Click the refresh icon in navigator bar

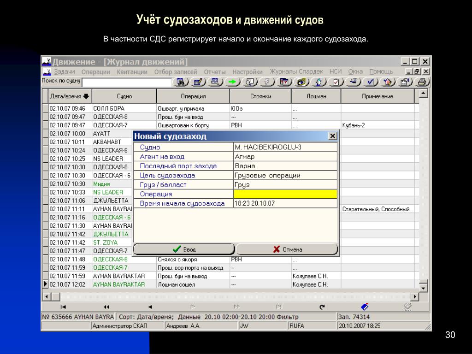coord(322,307)
